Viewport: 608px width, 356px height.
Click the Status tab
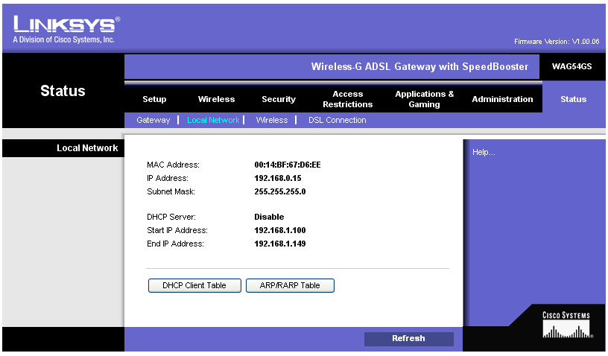point(573,99)
